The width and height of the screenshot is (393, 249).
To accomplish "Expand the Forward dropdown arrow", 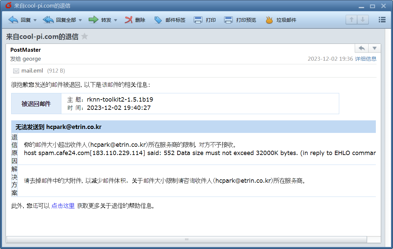I will (x=115, y=20).
